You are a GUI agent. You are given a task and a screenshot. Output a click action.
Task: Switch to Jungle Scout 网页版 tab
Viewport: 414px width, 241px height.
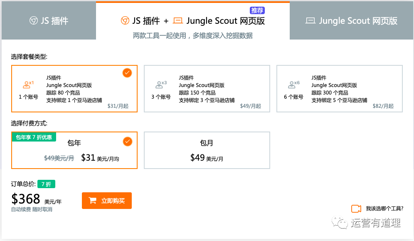click(352, 20)
